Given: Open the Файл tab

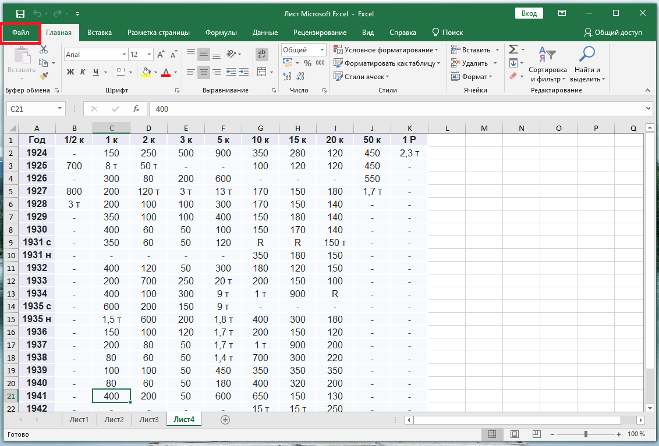Looking at the screenshot, I should 20,33.
